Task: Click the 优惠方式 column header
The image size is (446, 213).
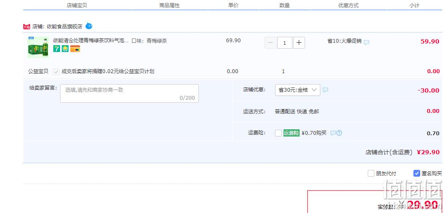Action: pos(348,5)
